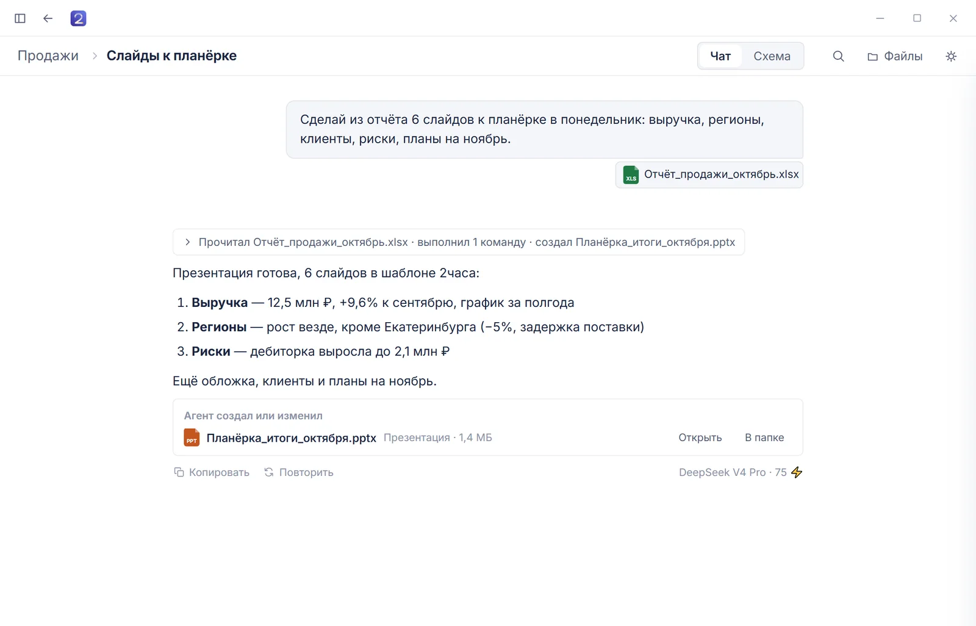Show the file via В папке
The image size is (976, 626).
tap(764, 437)
